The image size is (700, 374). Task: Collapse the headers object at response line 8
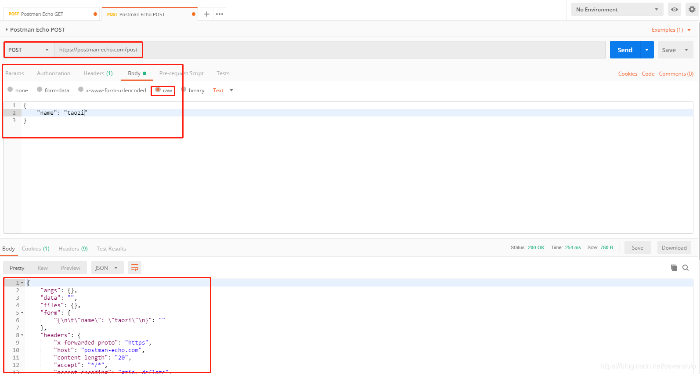(22, 335)
